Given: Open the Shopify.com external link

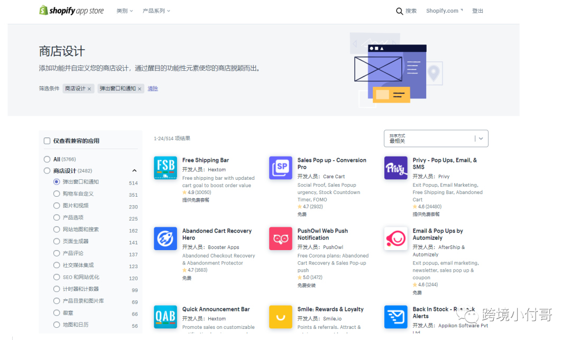Looking at the screenshot, I should [444, 11].
